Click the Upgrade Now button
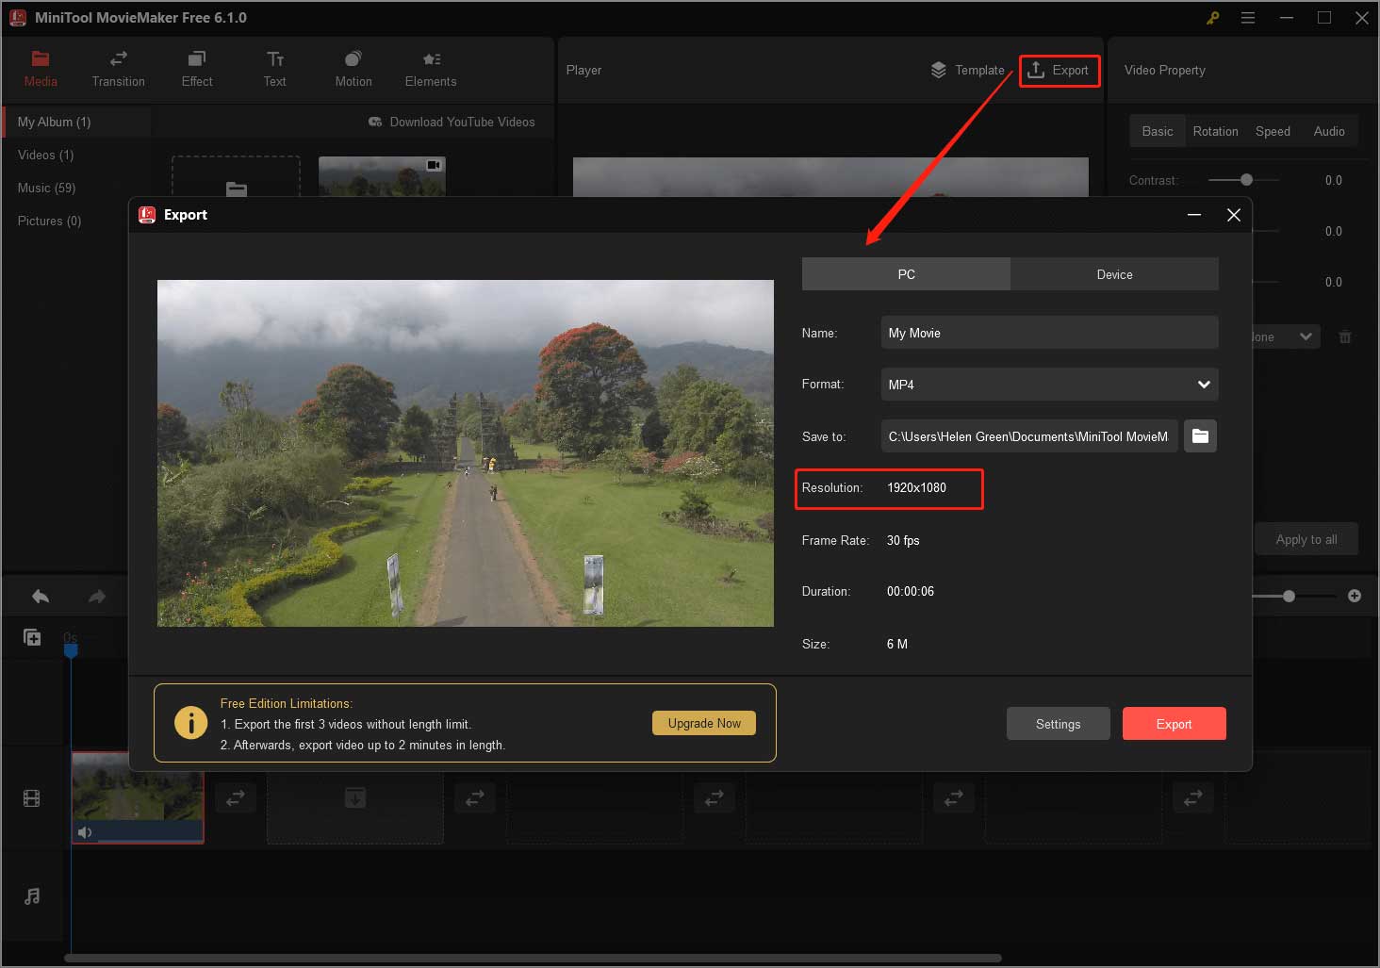 tap(703, 723)
